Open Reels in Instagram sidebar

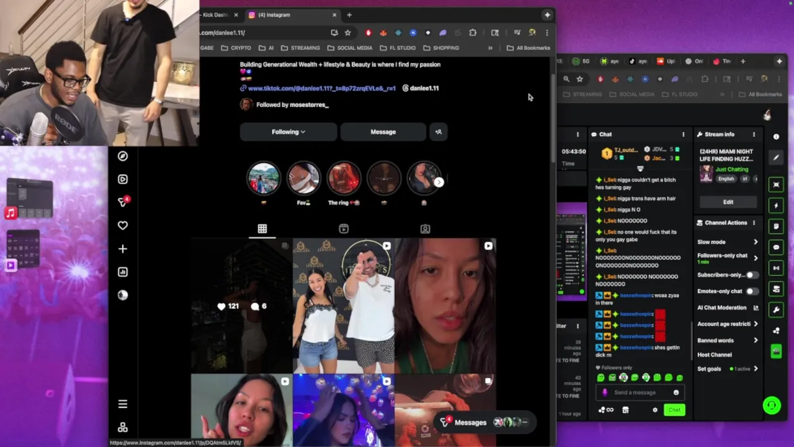[x=123, y=179]
